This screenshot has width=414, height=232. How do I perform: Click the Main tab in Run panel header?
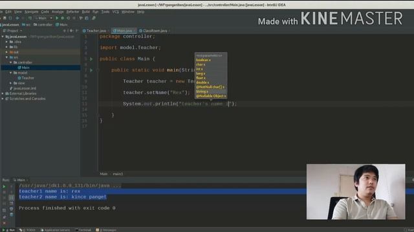(x=21, y=180)
